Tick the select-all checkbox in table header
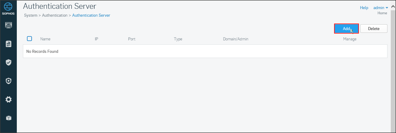396x133 pixels. (x=30, y=39)
